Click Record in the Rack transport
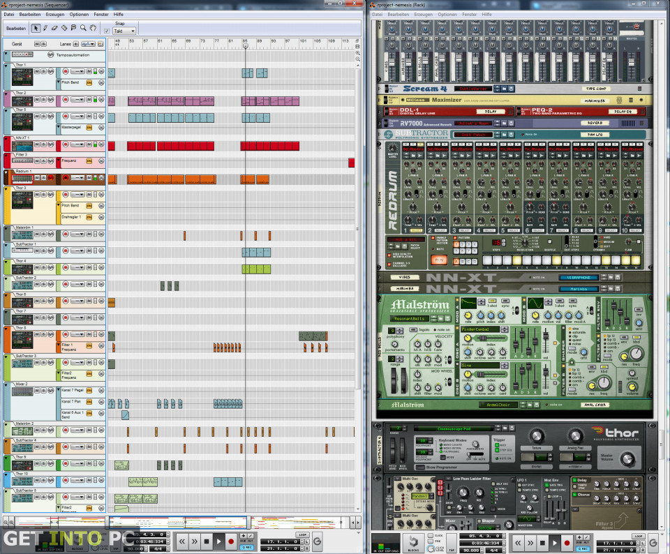This screenshot has height=554, width=670. point(567,543)
